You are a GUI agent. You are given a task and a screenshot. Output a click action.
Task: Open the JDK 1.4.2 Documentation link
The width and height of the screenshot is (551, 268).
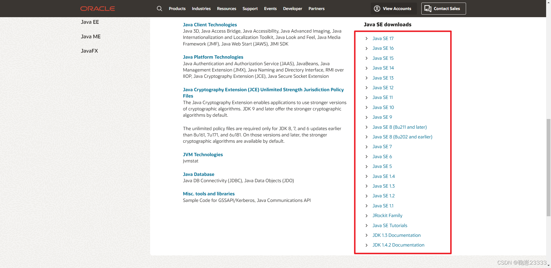tap(398, 245)
